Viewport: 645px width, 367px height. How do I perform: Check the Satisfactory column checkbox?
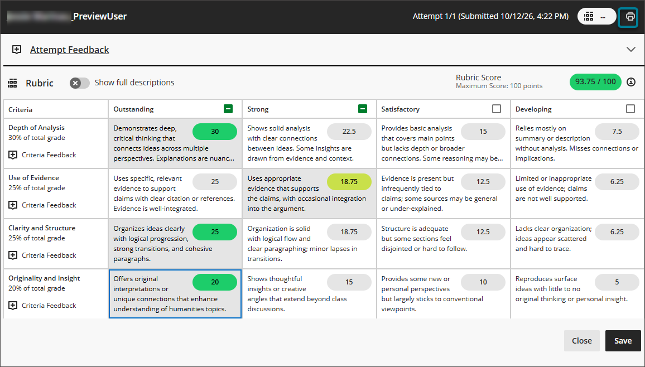pyautogui.click(x=497, y=109)
